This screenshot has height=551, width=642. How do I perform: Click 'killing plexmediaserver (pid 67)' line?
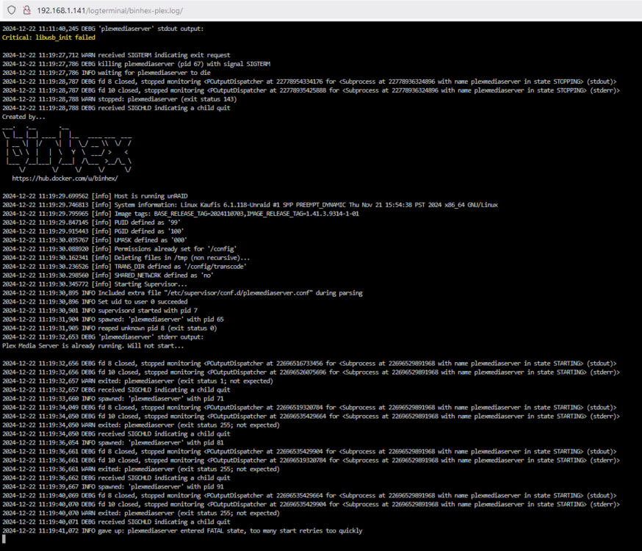click(137, 64)
